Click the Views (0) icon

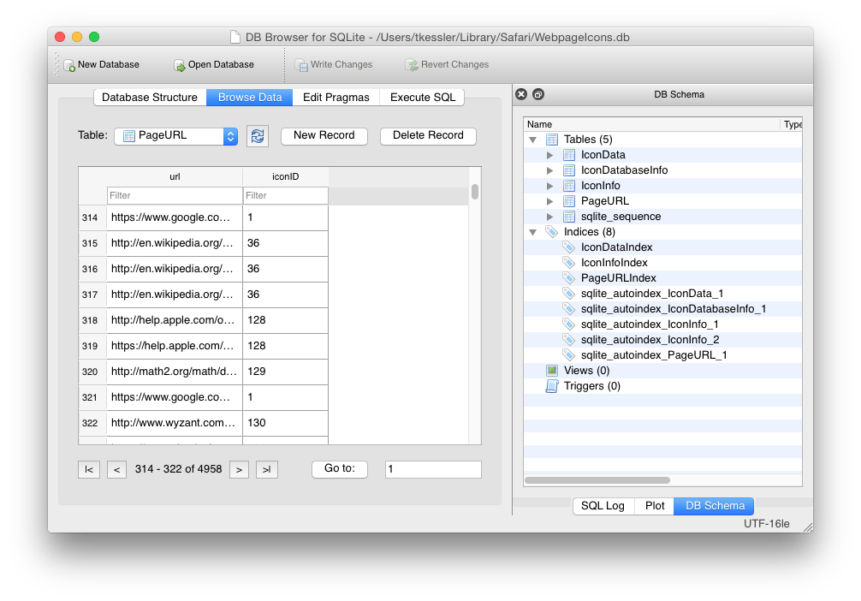(552, 370)
